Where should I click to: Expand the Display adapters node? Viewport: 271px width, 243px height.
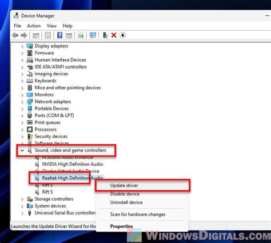(22, 46)
